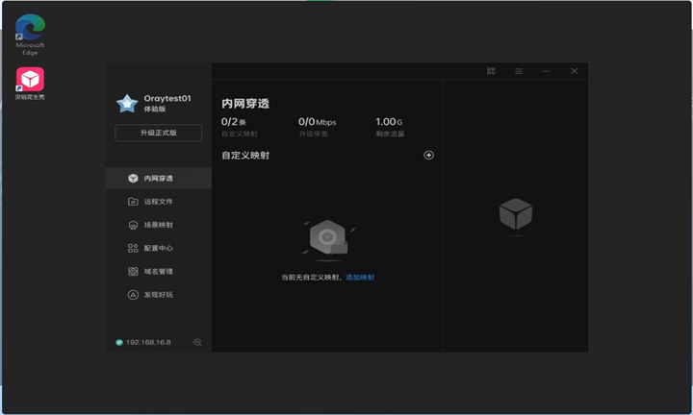Click the 1.00 G remaining traffic value
The image size is (693, 415).
pos(389,122)
